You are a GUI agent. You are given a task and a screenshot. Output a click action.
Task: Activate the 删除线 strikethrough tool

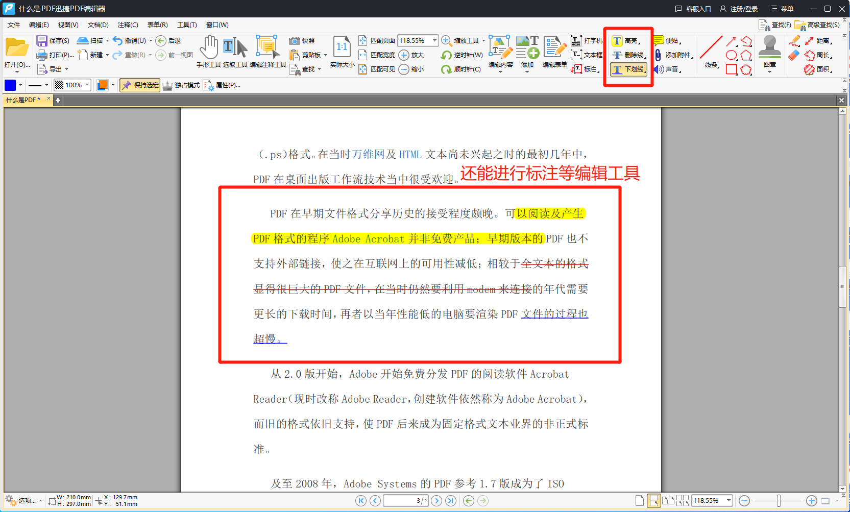(628, 55)
